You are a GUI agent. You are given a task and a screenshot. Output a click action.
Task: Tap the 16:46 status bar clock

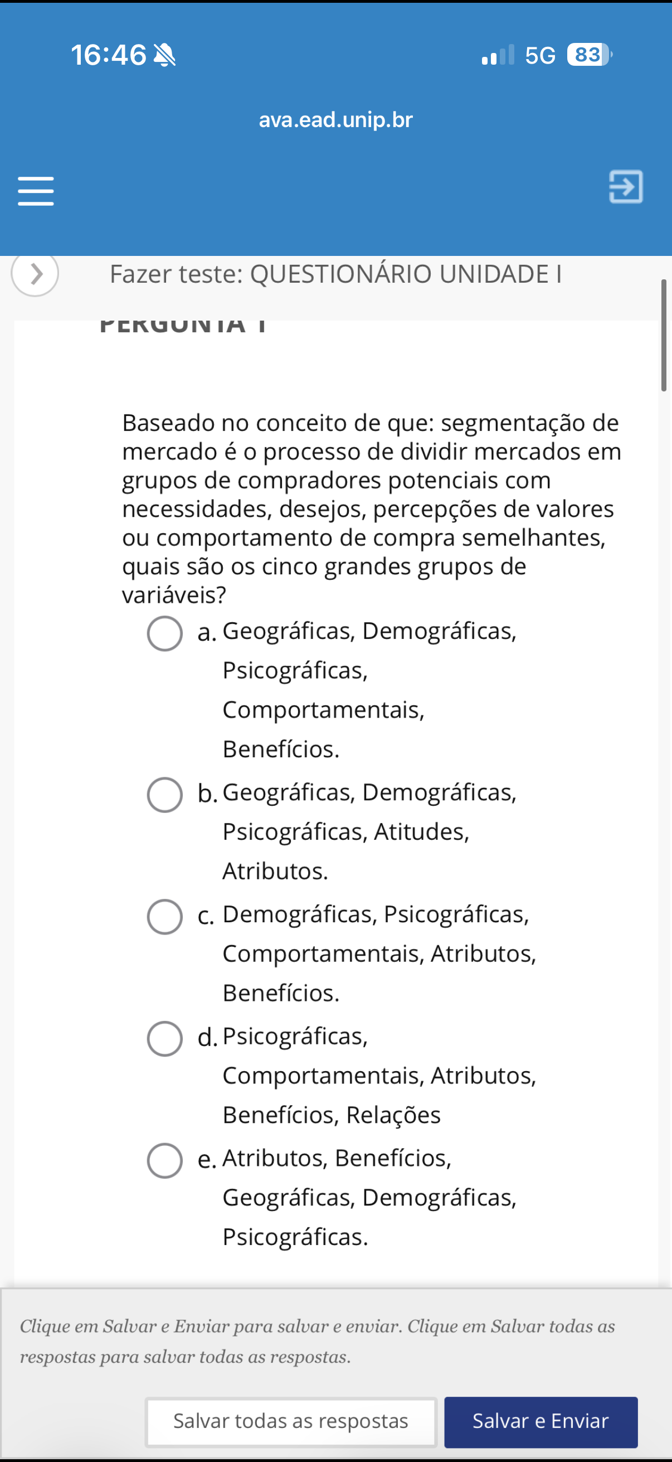[x=108, y=56]
